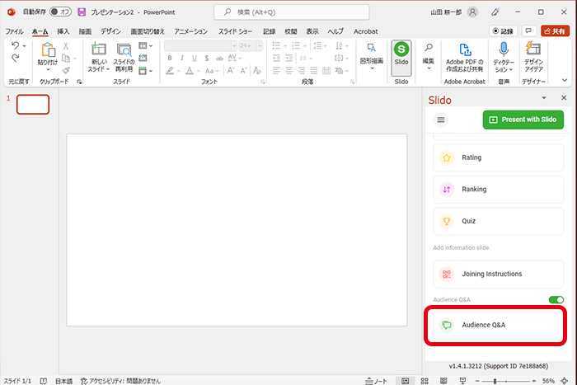Viewport: 577px width, 385px height.
Task: Click the Undo arrow icon
Action: tap(15, 45)
